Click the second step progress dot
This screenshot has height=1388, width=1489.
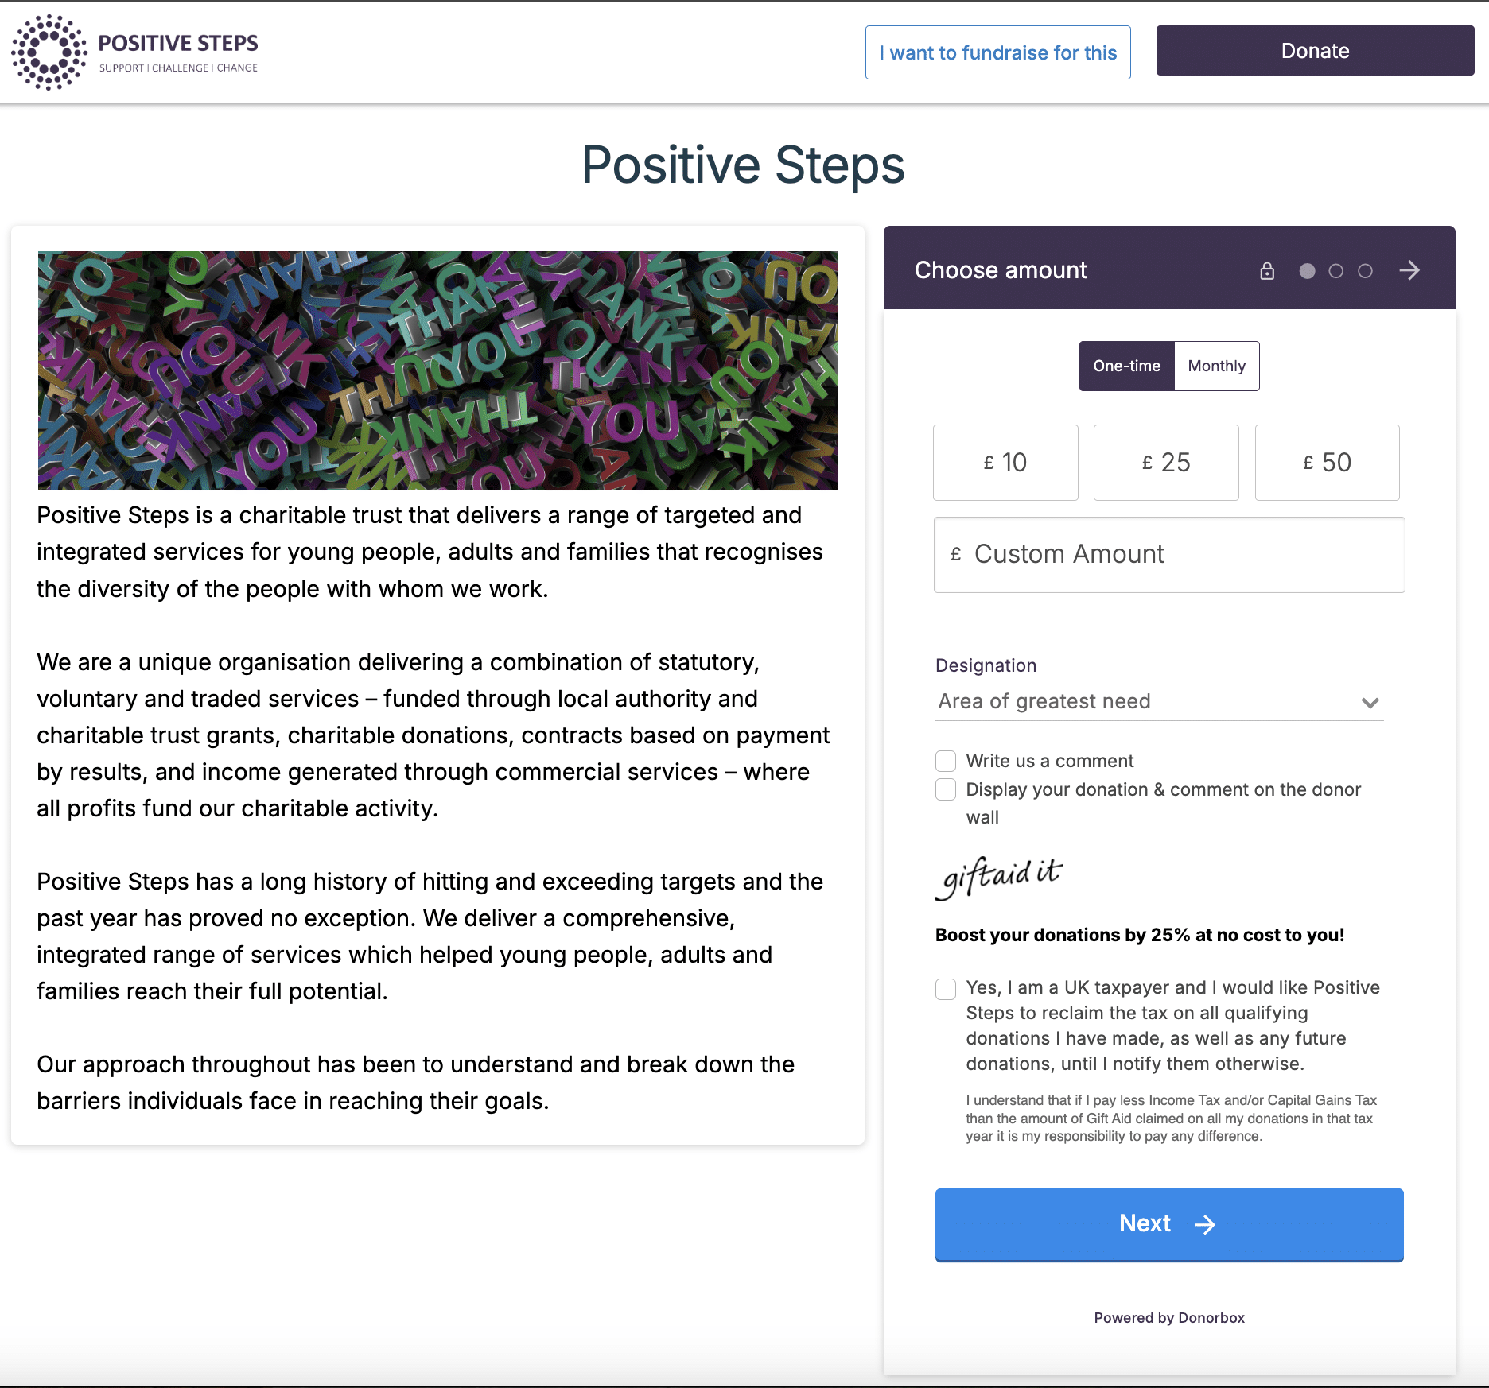click(x=1336, y=271)
